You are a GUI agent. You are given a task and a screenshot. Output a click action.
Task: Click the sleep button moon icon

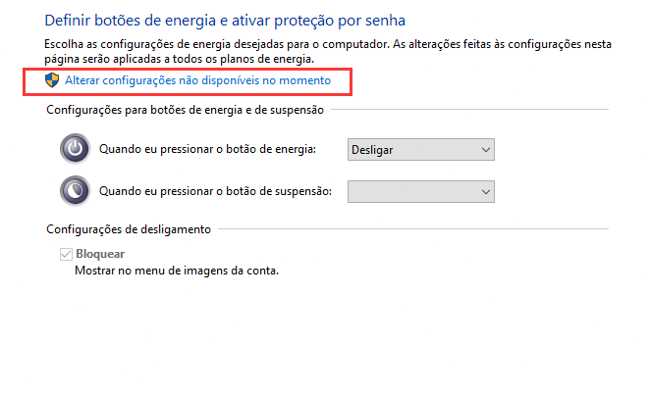[x=76, y=190]
